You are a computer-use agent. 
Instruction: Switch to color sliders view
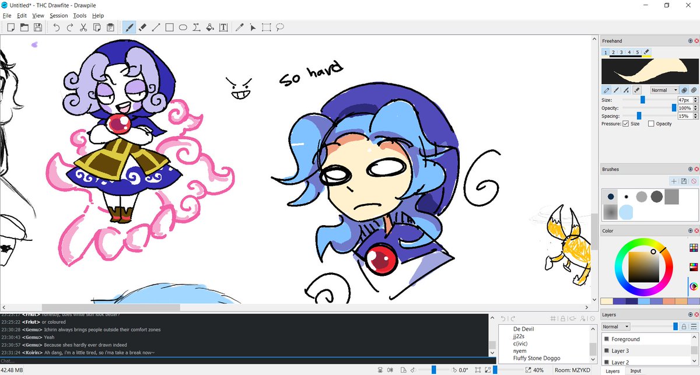[x=694, y=267]
